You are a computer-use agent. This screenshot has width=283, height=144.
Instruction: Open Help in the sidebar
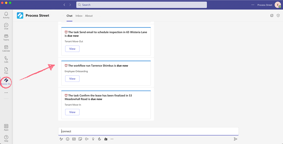click(x=6, y=138)
